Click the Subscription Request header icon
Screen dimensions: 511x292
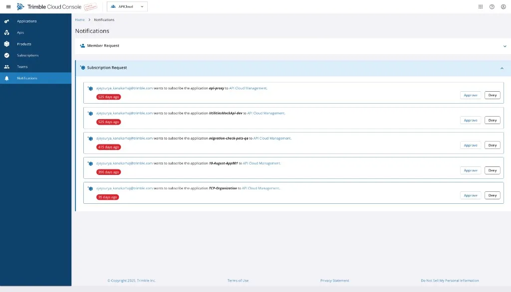[82, 68]
